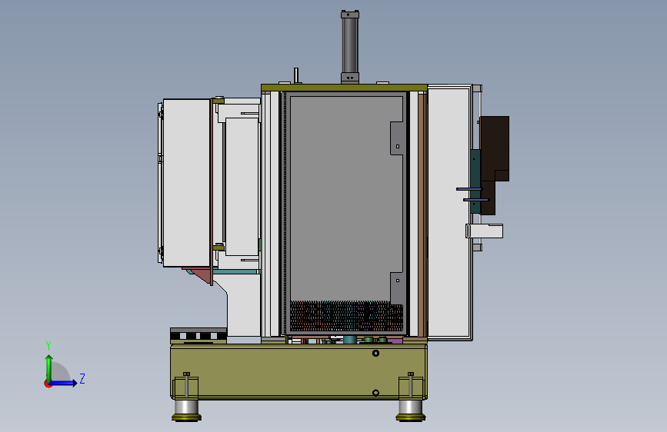Click the blue Z axis of the triad

tap(64, 383)
